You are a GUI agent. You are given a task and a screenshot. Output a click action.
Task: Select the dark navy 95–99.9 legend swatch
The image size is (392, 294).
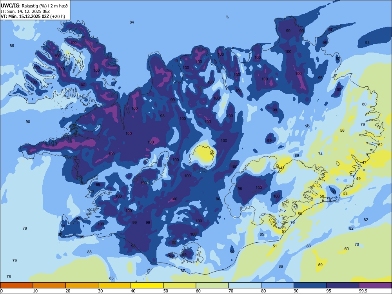(343, 285)
